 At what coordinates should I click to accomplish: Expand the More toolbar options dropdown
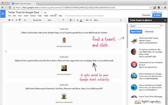97,20
